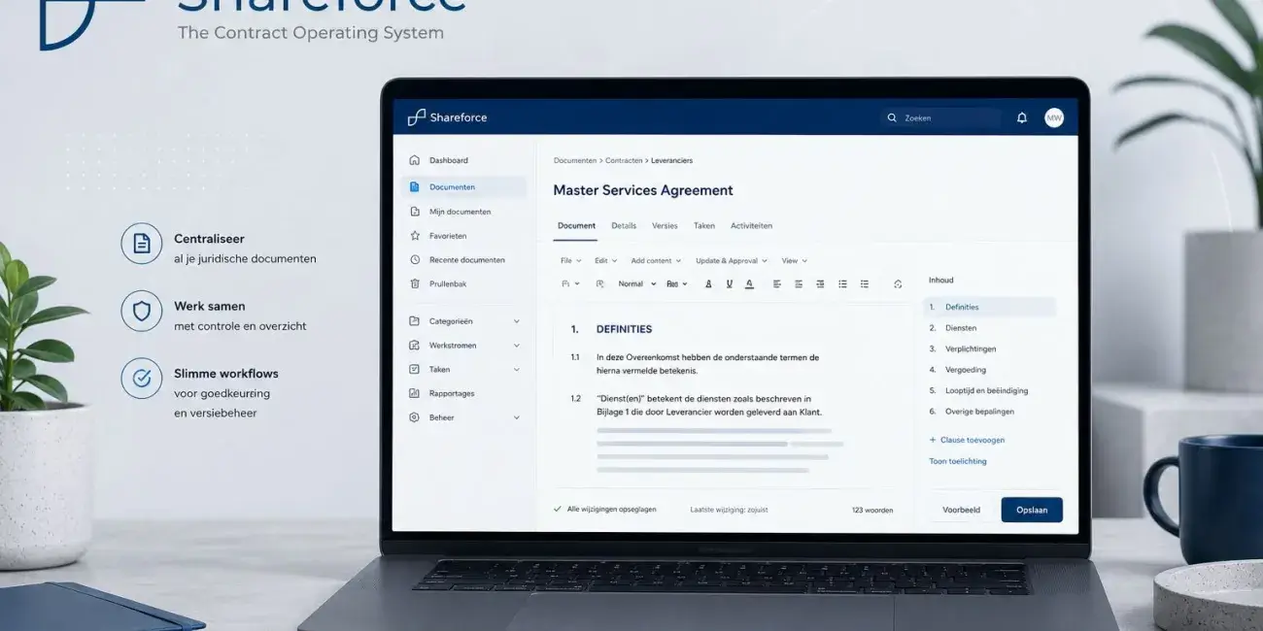Screen dimensions: 1263x631
Task: Apply underline formatting in the editor toolbar
Action: (x=729, y=283)
